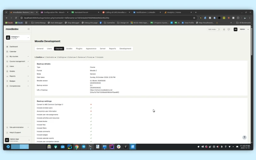Open Telegram from the taskbar

point(84,147)
